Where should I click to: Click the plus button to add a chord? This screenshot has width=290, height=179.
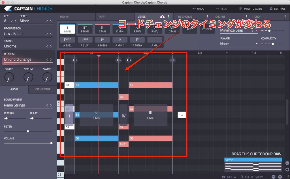(182, 115)
